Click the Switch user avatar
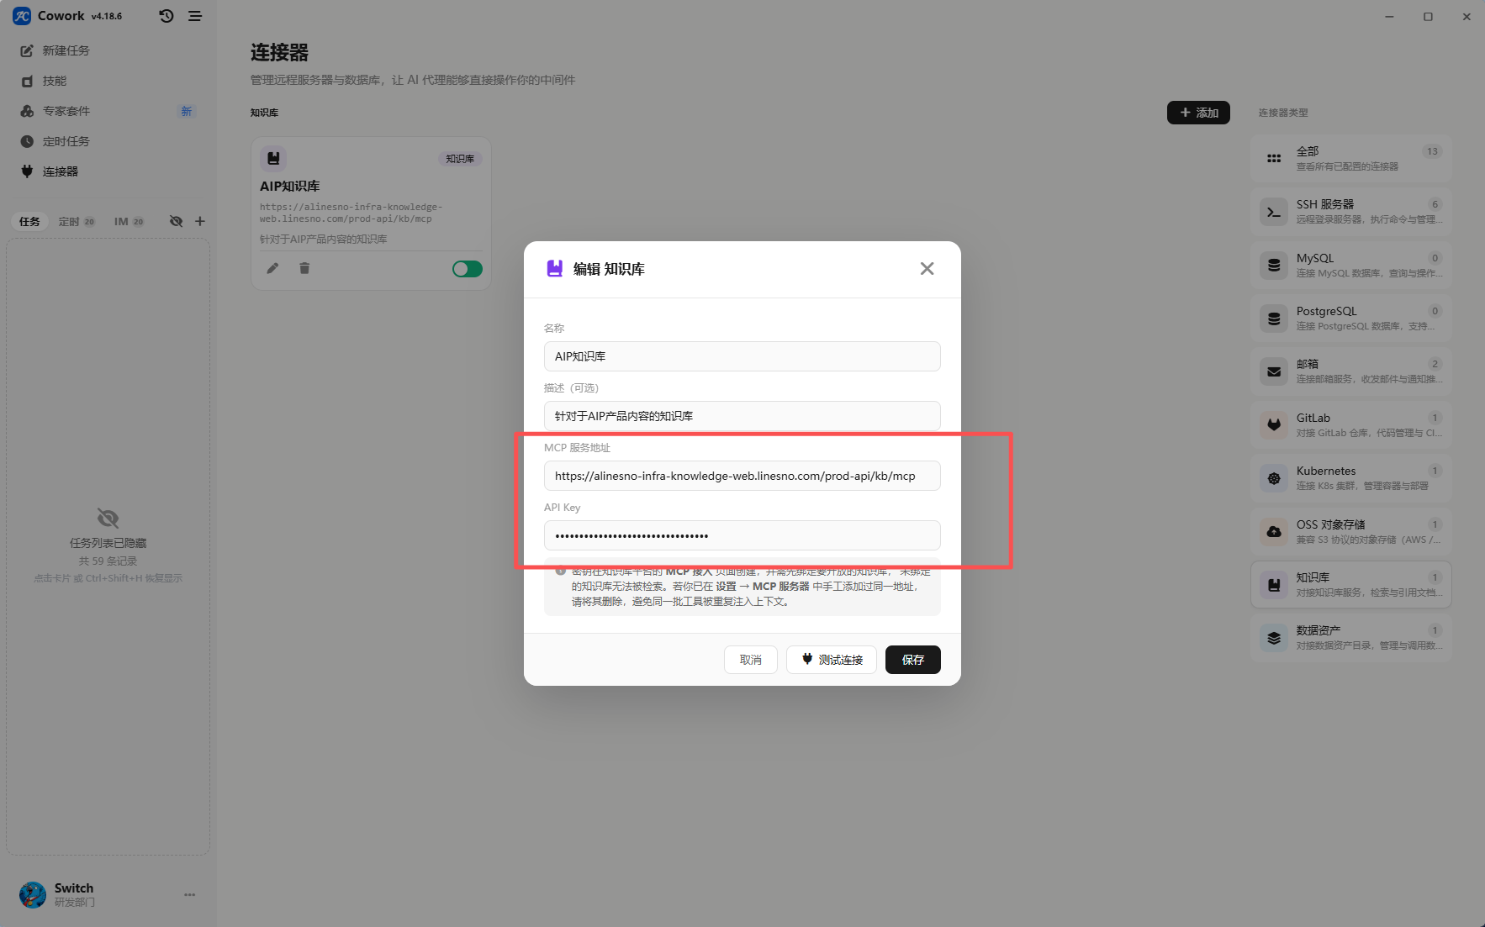The width and height of the screenshot is (1485, 927). point(33,895)
